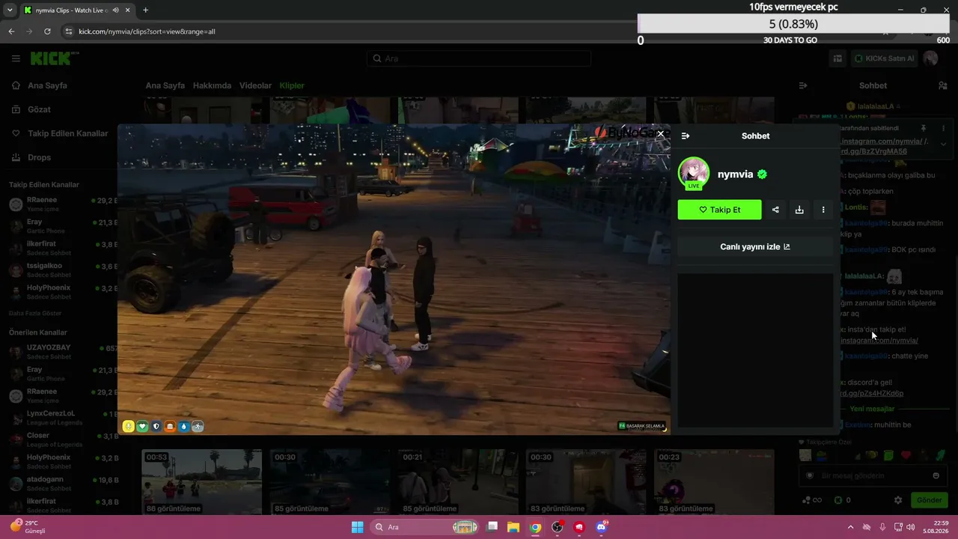
Task: Open channel points icon in chat footer
Action: coord(806,500)
